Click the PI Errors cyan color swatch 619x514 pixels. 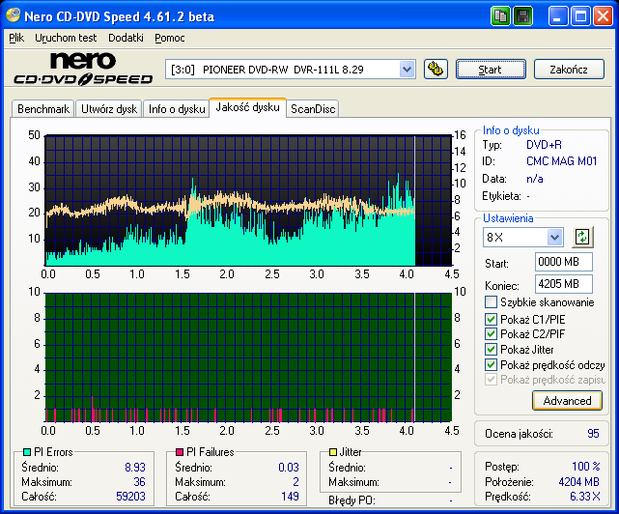27,452
